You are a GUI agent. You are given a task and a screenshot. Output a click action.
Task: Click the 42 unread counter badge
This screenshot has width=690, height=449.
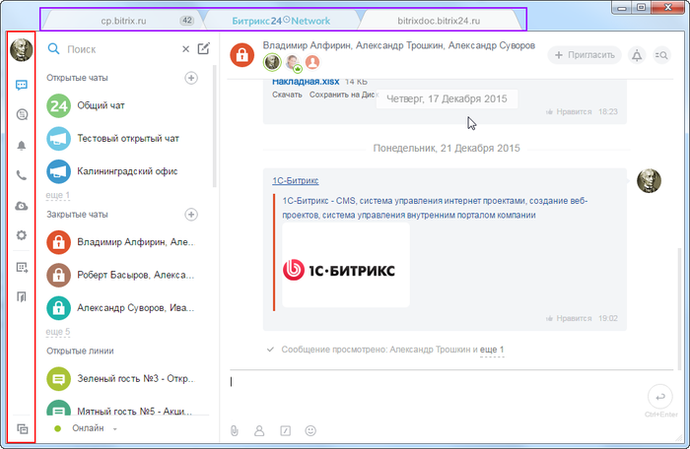(186, 21)
